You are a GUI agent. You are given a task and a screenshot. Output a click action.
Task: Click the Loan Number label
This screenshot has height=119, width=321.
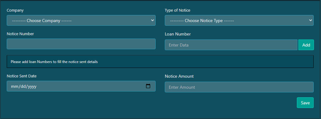(x=178, y=34)
